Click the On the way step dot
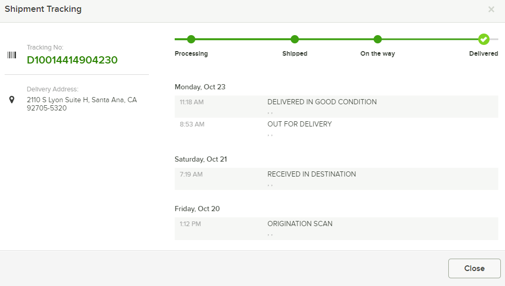 [378, 39]
